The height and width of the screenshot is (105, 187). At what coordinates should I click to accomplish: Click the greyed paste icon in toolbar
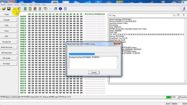20,9
